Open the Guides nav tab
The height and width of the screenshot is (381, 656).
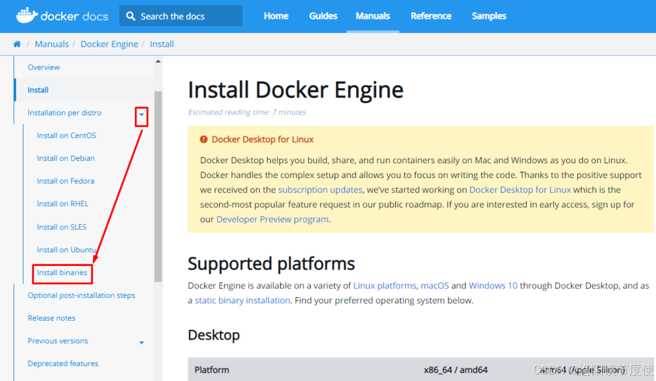323,16
